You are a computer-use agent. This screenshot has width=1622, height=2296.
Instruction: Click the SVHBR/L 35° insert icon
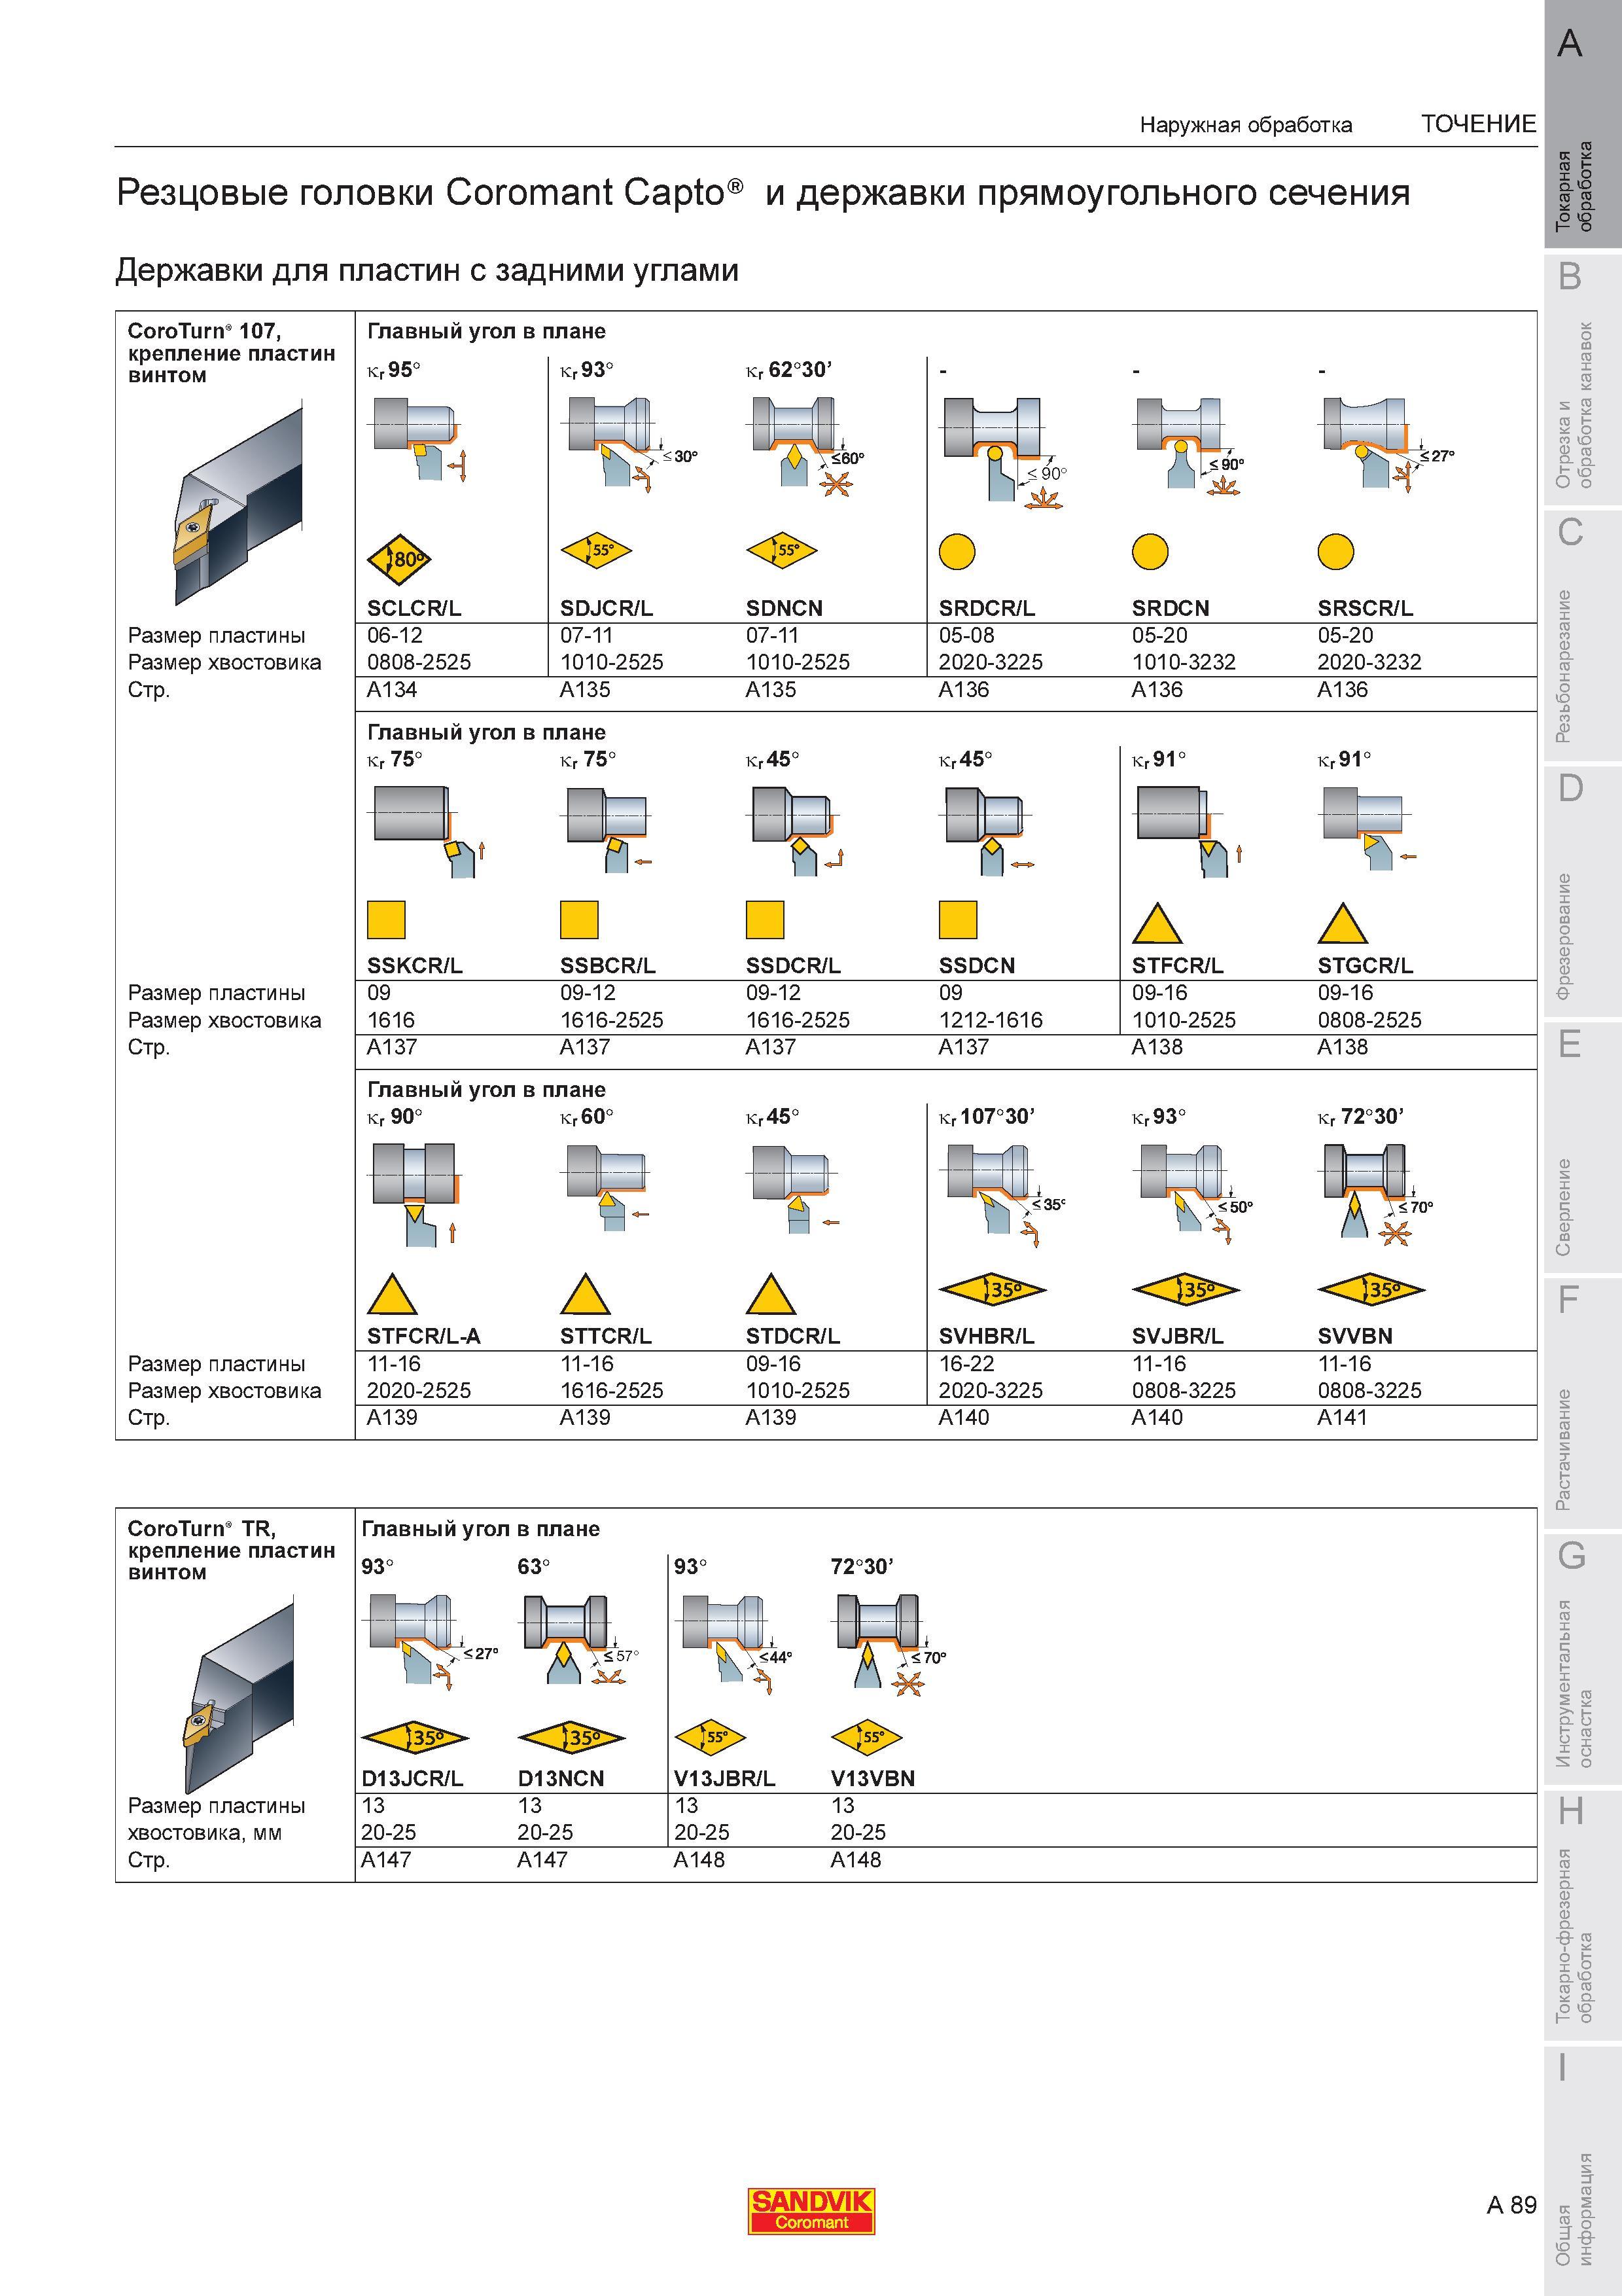pos(993,1290)
